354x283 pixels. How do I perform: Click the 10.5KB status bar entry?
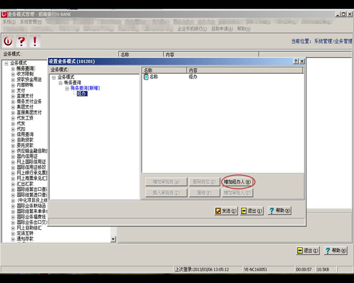[326, 269]
